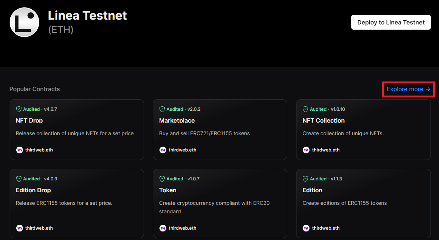Open the NFT Drop contract card
Viewport: 439px width, 240px height.
(77, 130)
